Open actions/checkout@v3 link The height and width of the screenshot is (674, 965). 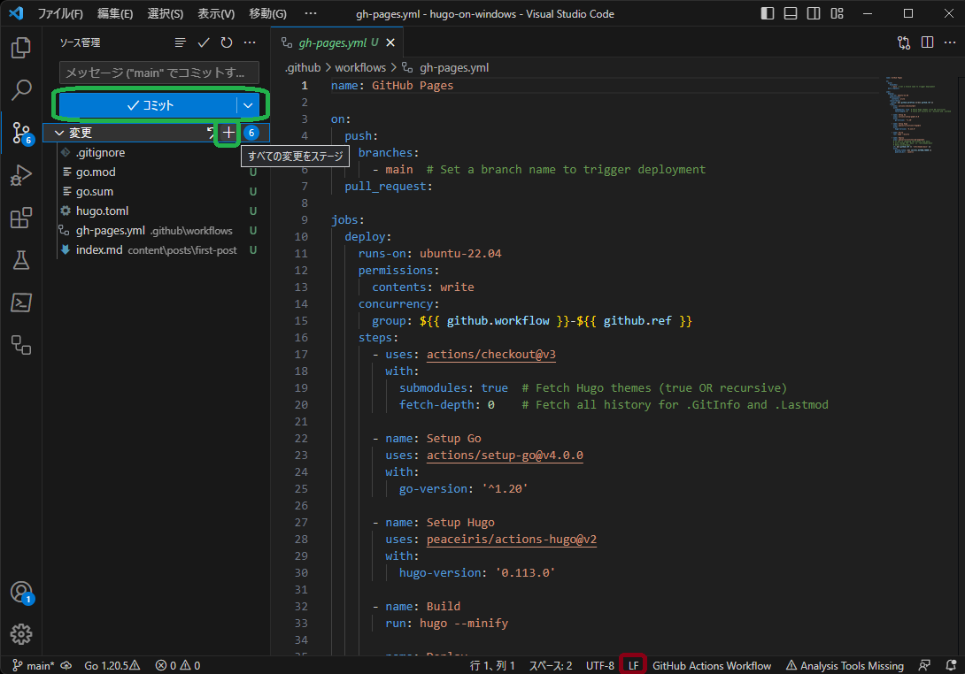coord(491,354)
